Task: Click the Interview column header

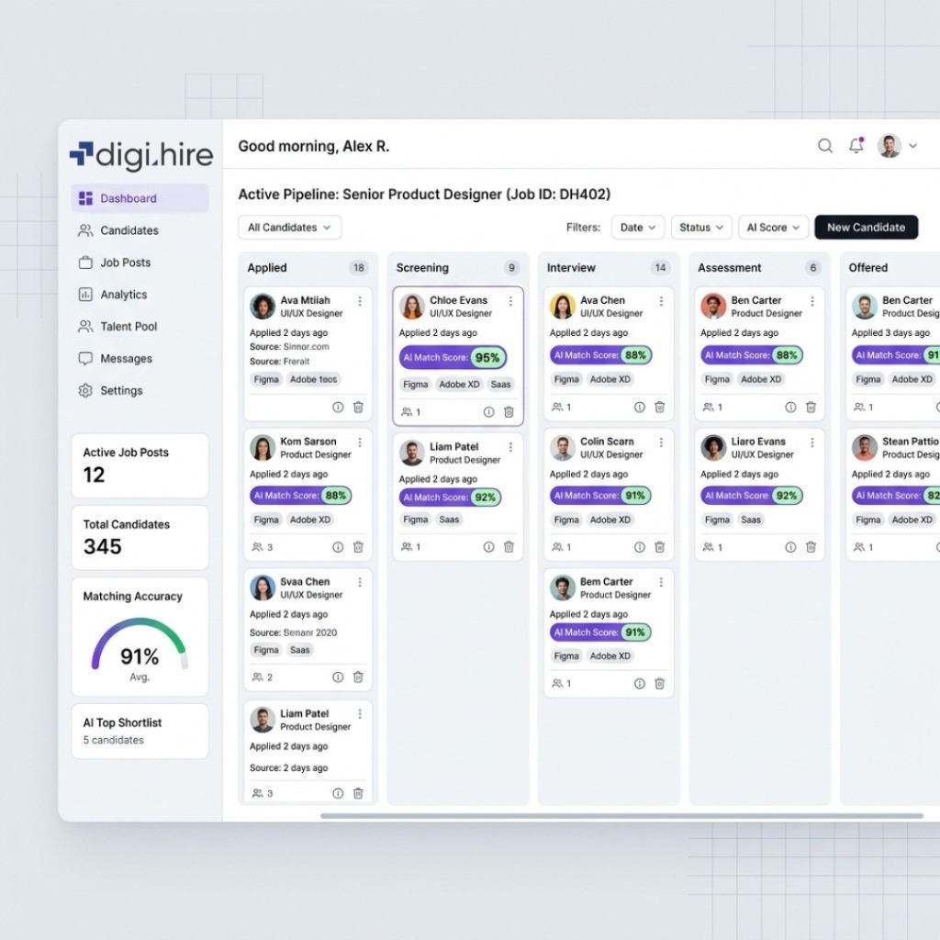Action: (571, 268)
